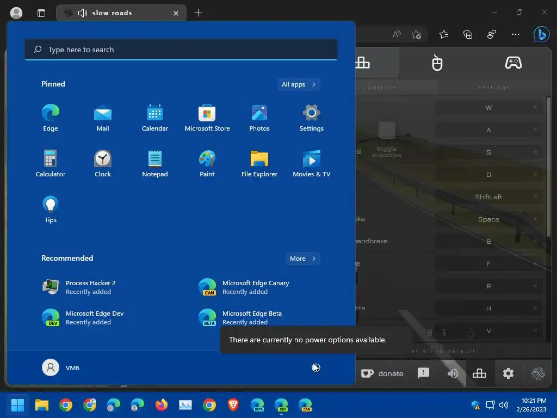This screenshot has height=418, width=557.
Task: Open Firefox from the taskbar
Action: [x=161, y=405]
